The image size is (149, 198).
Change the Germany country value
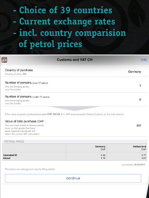coord(135,72)
